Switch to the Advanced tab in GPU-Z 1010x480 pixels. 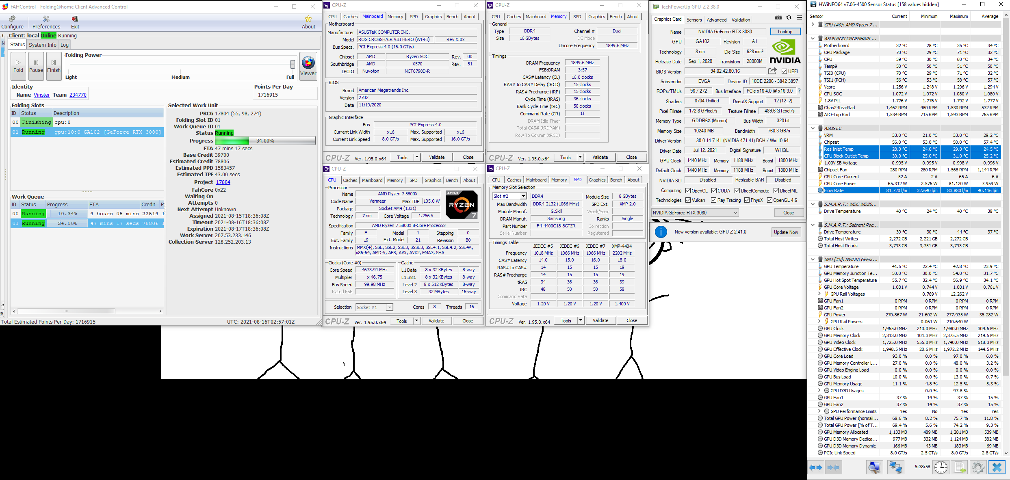point(716,19)
